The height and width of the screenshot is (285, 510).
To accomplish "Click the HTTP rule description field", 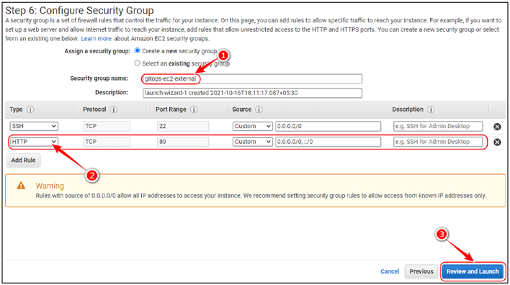I will [438, 142].
